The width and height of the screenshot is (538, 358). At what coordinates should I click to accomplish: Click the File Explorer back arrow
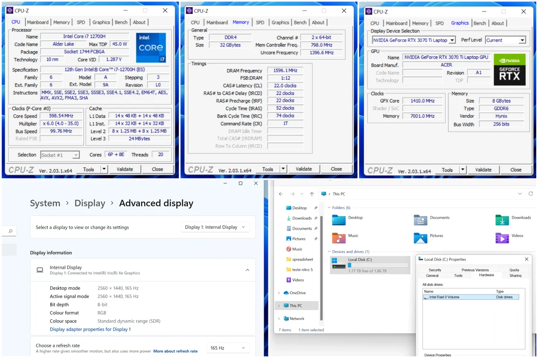[x=281, y=194]
